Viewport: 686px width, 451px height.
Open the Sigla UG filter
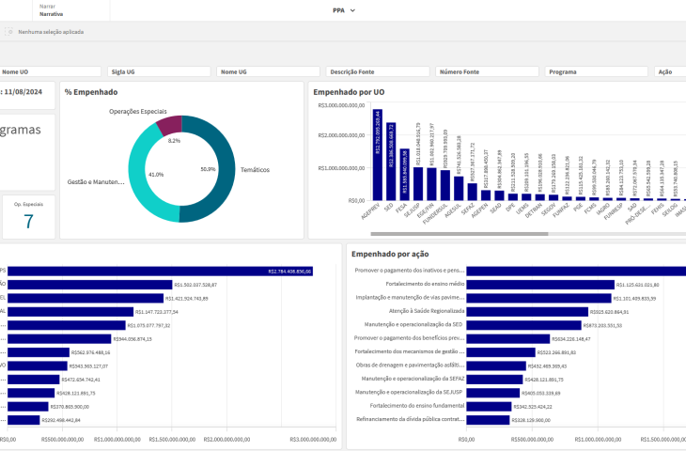coord(158,71)
